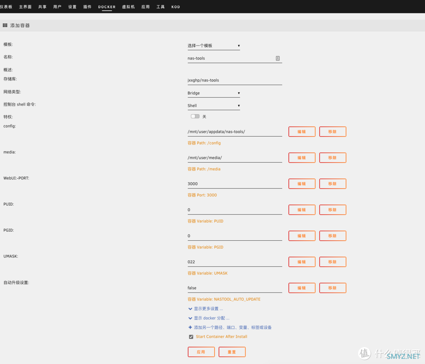Expand 显示 docker 分配 section
Image resolution: width=425 pixels, height=364 pixels.
click(x=209, y=318)
